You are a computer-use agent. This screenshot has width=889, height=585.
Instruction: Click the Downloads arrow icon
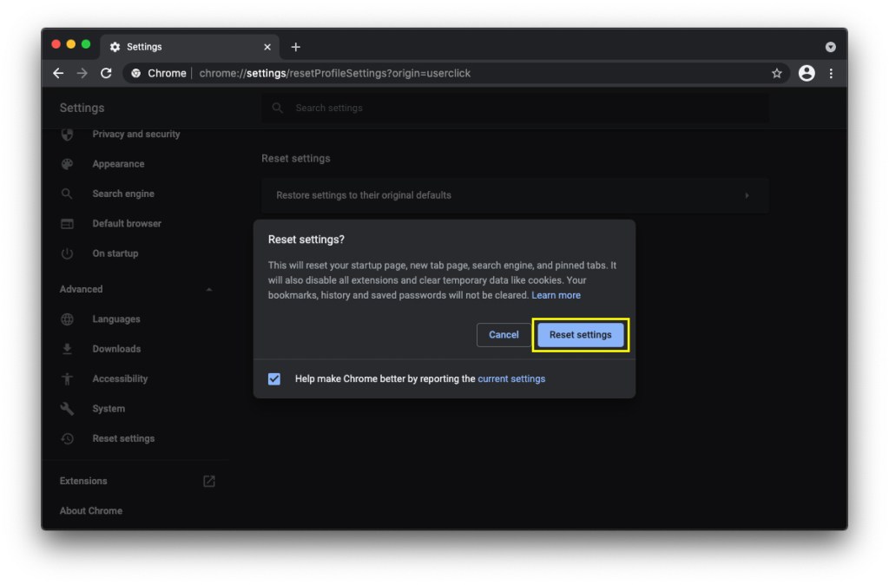pyautogui.click(x=68, y=349)
